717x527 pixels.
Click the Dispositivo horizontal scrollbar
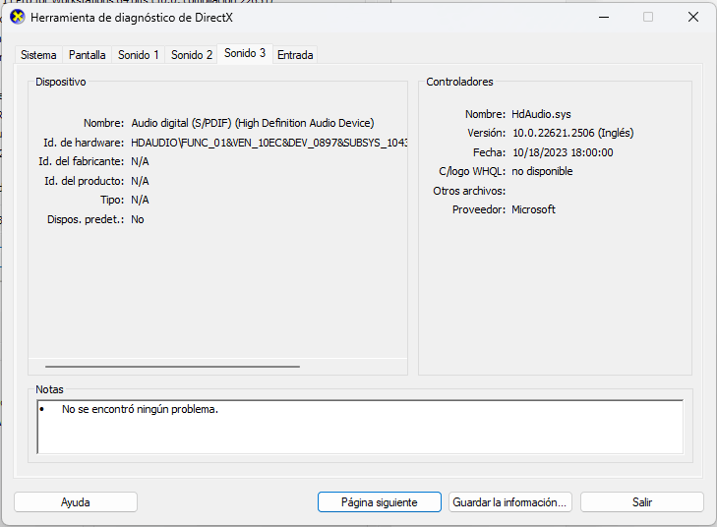click(x=172, y=367)
